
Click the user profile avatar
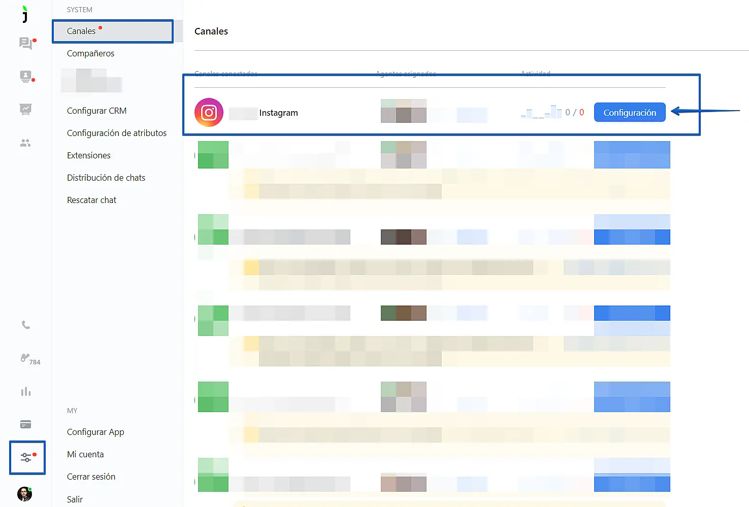pyautogui.click(x=25, y=494)
